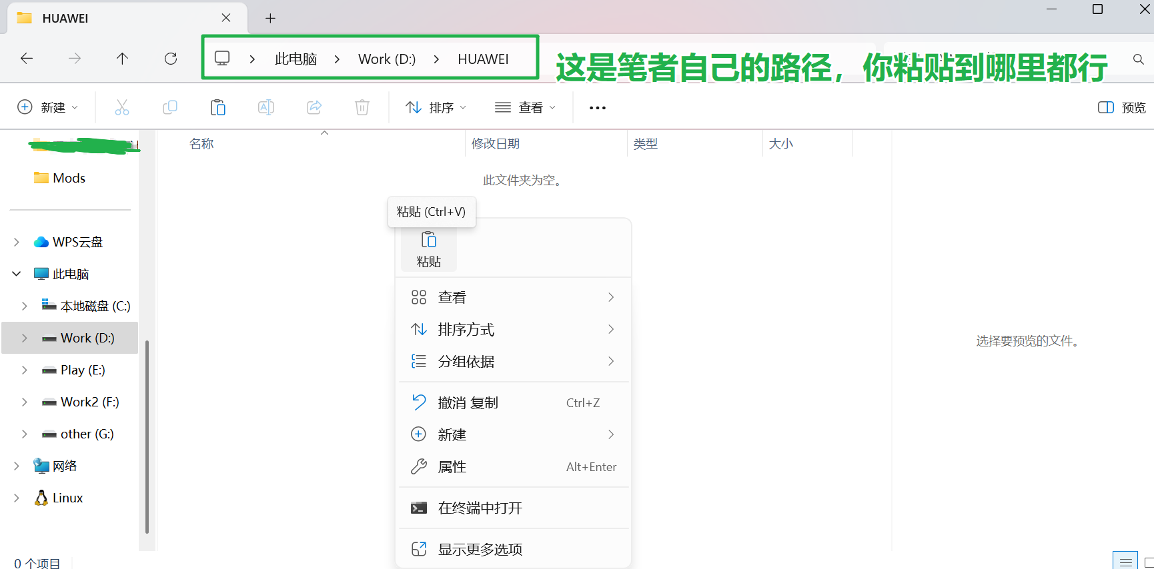Open 查看 submenu in context menu
The width and height of the screenshot is (1154, 569).
point(514,297)
